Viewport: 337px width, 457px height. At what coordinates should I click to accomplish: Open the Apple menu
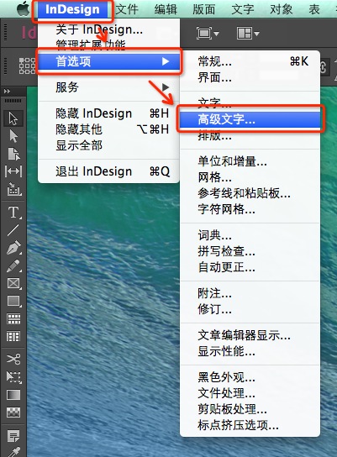[x=23, y=9]
